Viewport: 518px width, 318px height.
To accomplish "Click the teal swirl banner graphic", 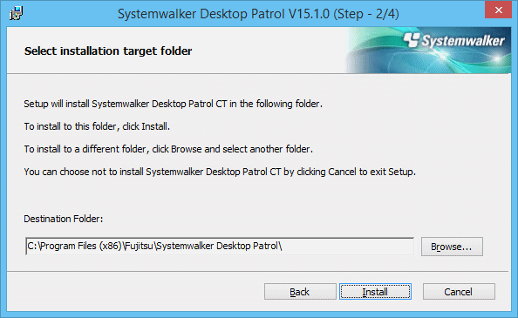I will [x=428, y=51].
